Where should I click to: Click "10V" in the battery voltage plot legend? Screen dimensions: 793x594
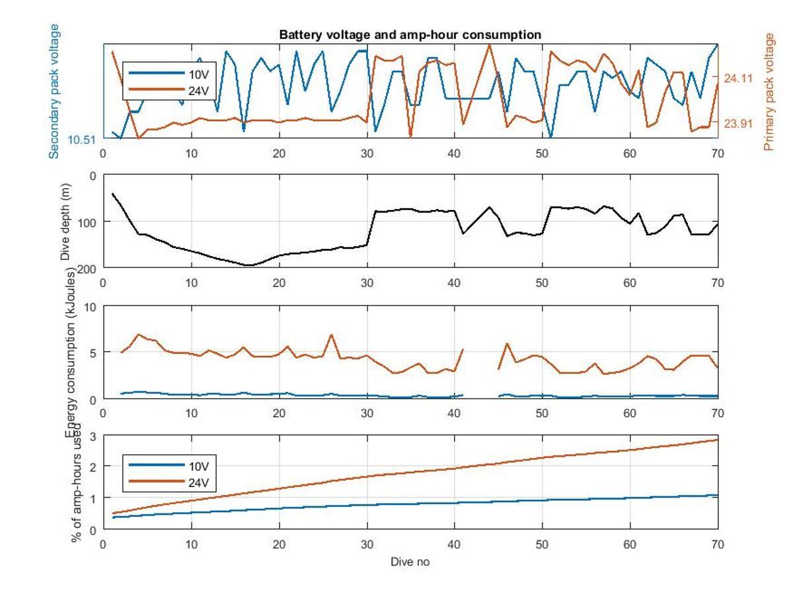[x=198, y=73]
